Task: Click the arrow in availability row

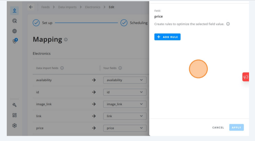Action: (94, 80)
